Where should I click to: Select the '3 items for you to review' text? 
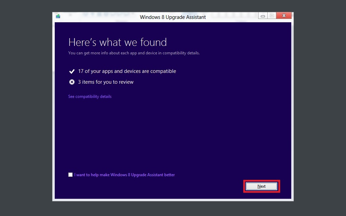click(x=106, y=82)
